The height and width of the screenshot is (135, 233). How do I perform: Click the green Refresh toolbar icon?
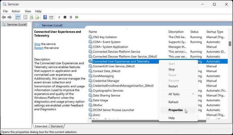pyautogui.click(x=32, y=17)
